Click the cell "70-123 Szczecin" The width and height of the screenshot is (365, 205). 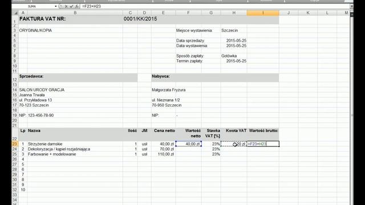pyautogui.click(x=34, y=105)
